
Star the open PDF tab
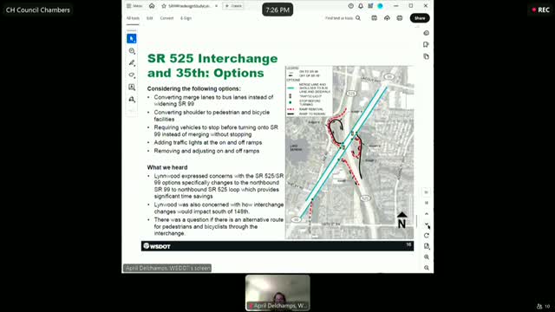pos(164,6)
